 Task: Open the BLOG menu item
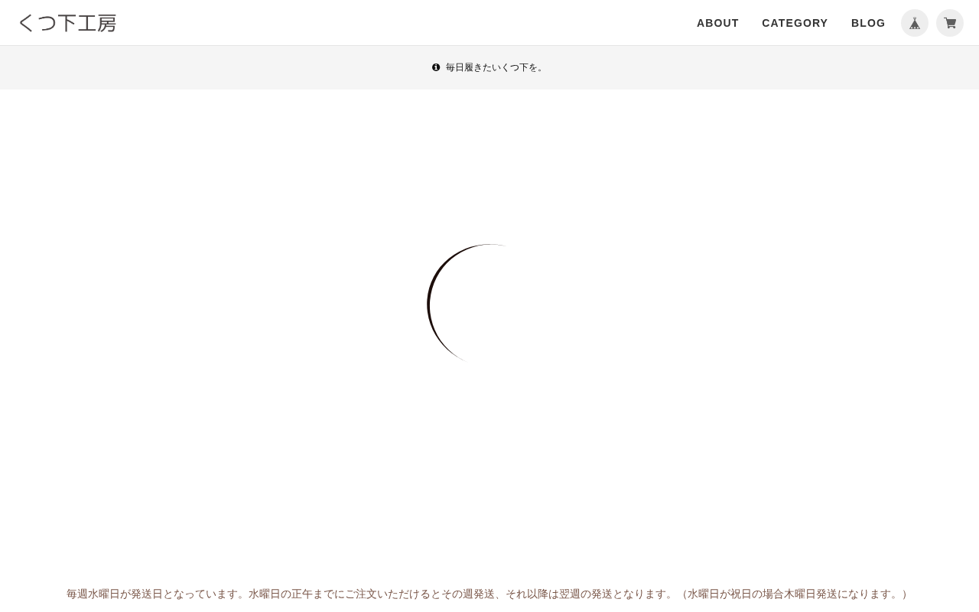868,23
